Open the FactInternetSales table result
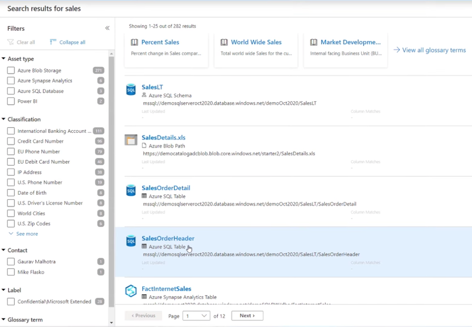 (166, 289)
